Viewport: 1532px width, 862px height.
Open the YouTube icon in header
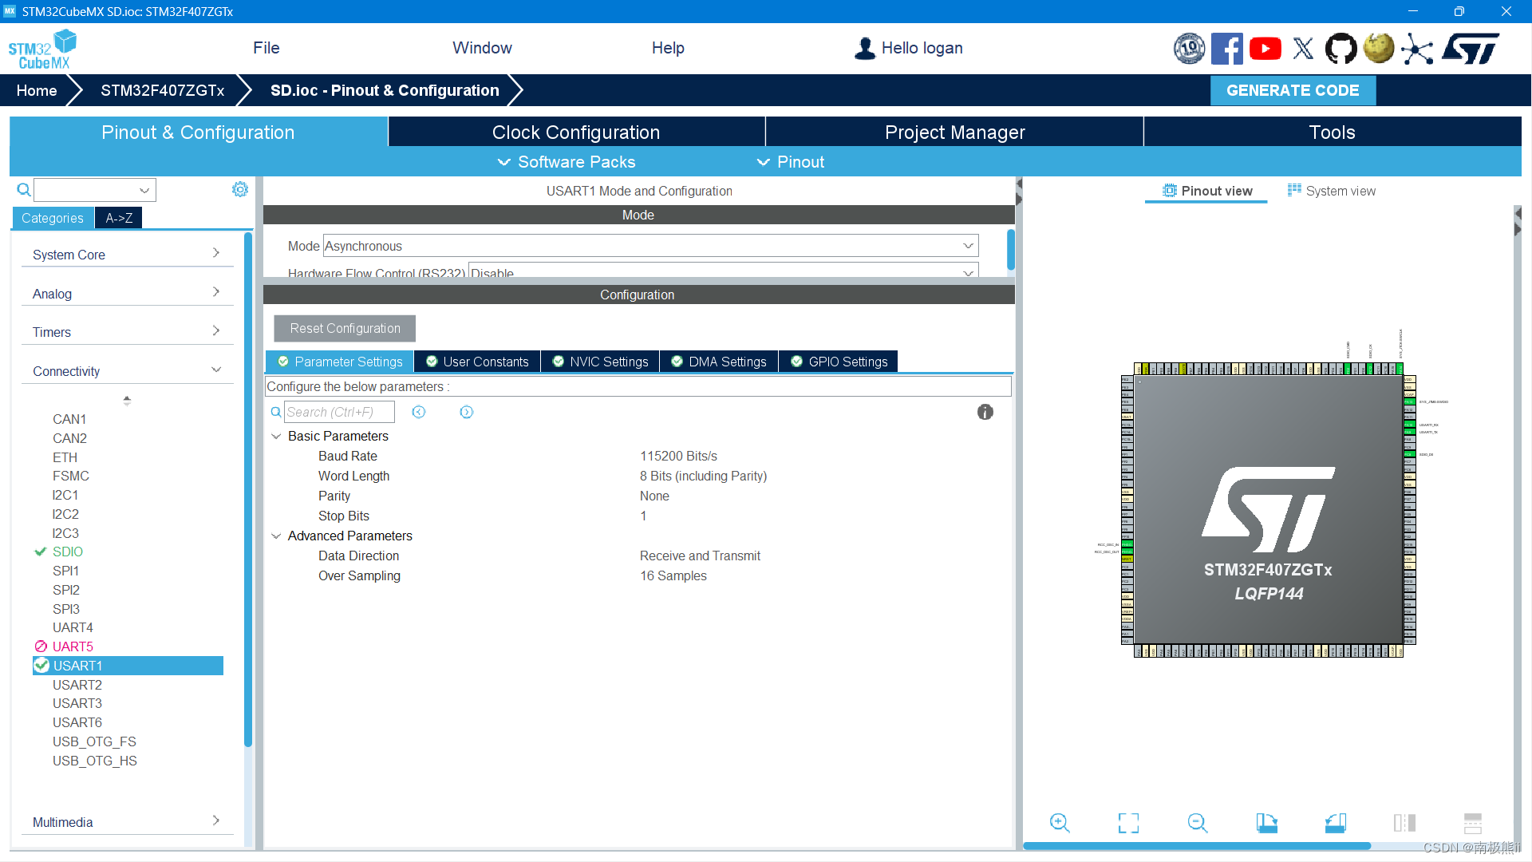[x=1265, y=49]
